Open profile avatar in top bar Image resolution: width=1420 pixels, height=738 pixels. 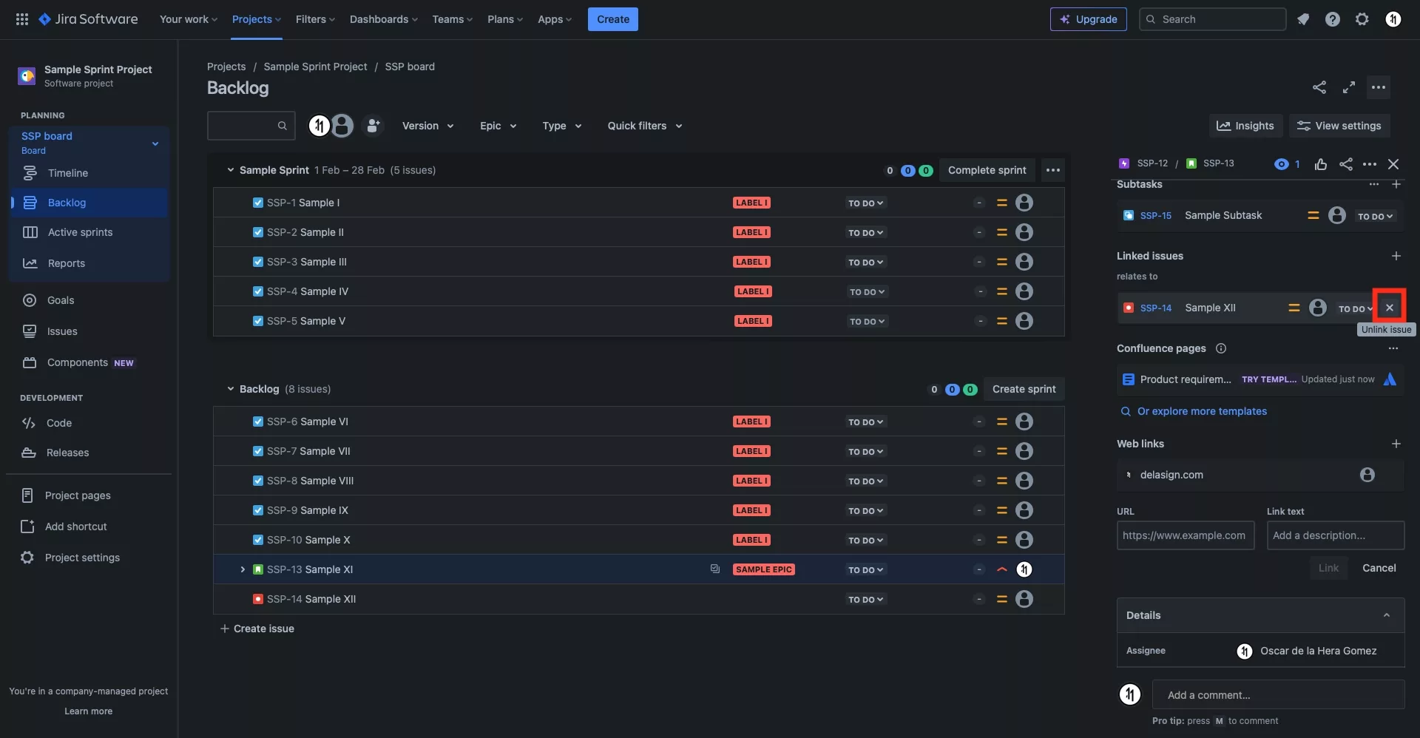tap(1393, 19)
